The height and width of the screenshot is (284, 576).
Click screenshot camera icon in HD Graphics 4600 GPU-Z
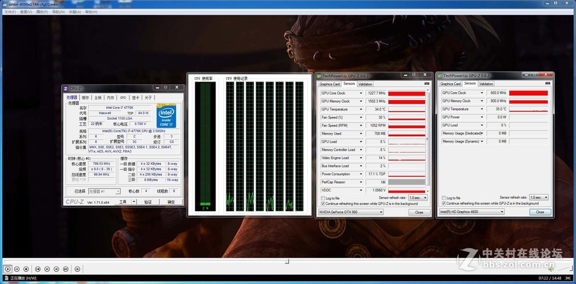coord(548,83)
